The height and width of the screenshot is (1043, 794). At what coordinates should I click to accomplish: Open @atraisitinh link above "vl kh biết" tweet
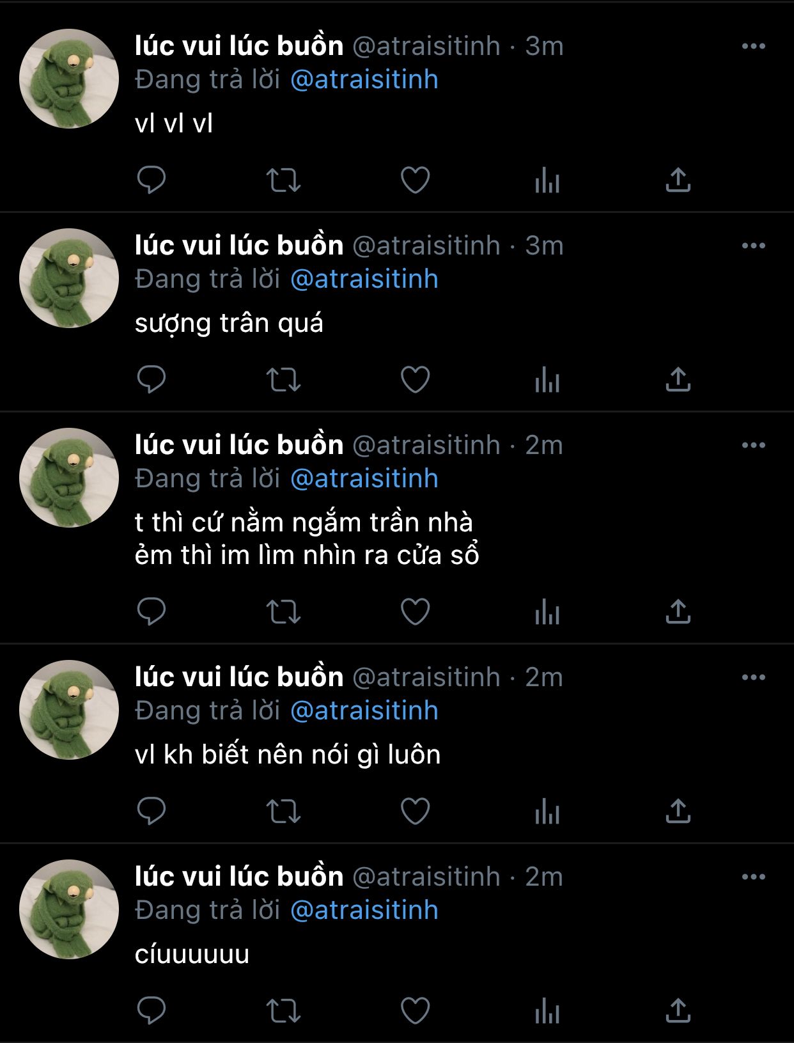click(364, 711)
